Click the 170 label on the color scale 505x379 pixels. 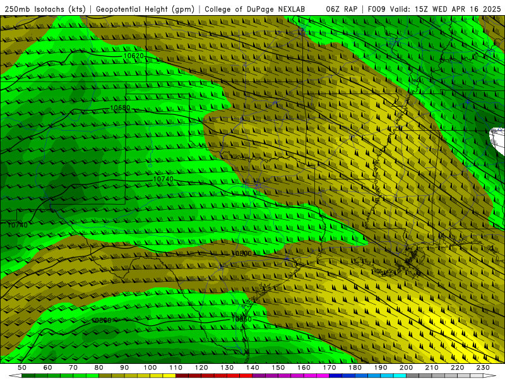(330, 368)
